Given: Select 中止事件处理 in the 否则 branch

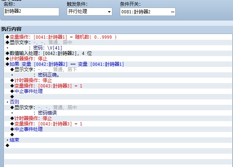Looking at the screenshot, I should click(x=118, y=129).
